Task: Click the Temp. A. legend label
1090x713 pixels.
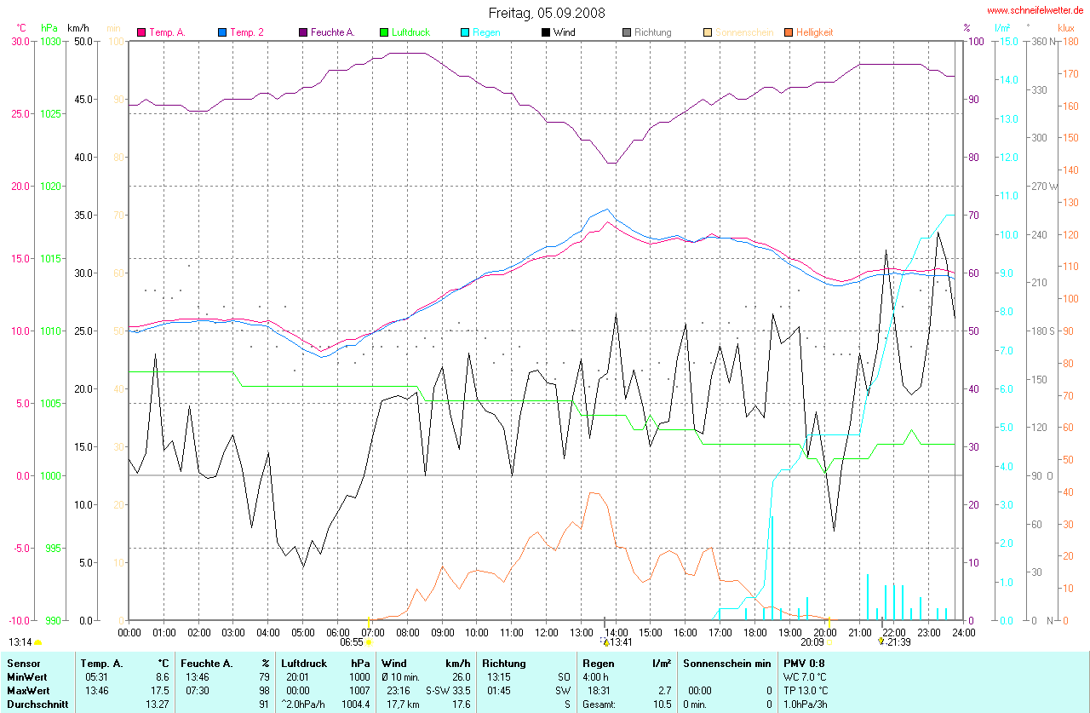Action: click(x=167, y=32)
